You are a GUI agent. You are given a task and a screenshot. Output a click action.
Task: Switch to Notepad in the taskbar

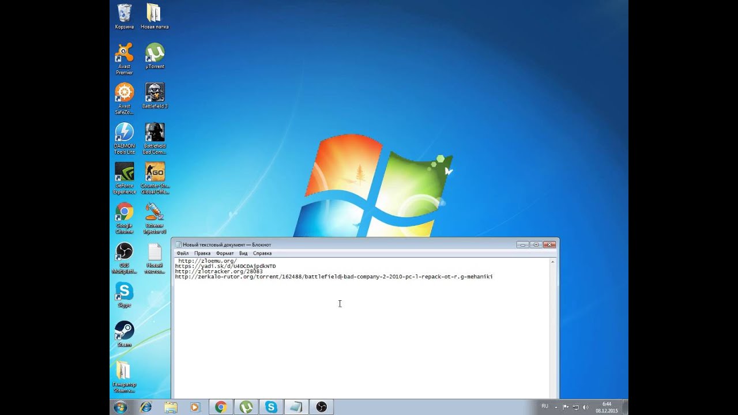tap(296, 407)
